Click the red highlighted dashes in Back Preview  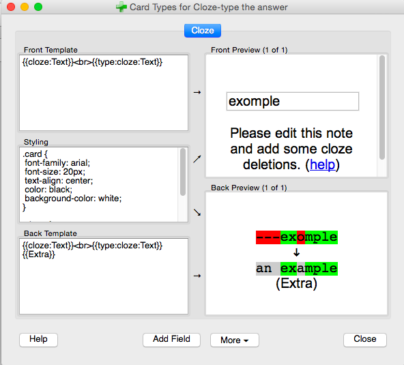pyautogui.click(x=268, y=237)
